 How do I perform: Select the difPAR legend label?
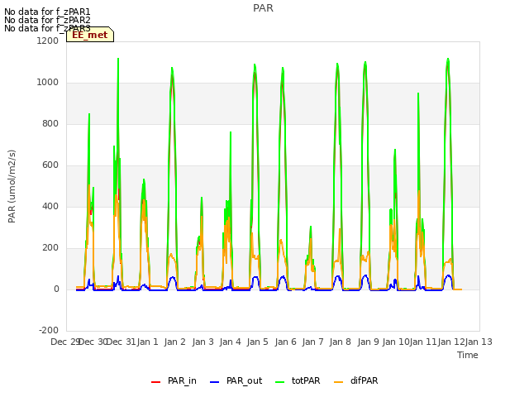click(x=365, y=380)
